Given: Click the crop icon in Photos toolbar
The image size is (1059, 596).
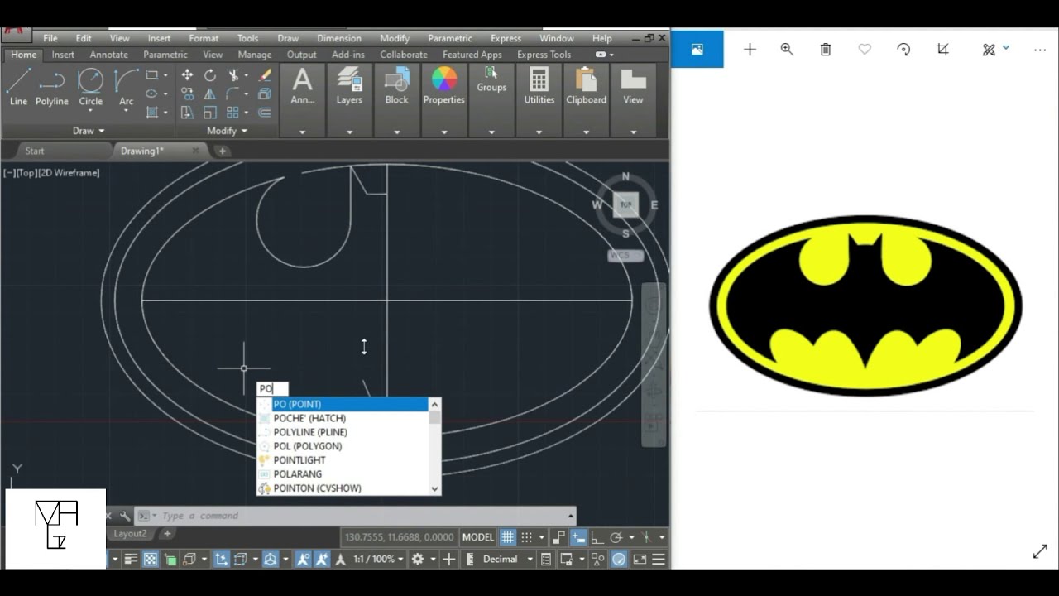Looking at the screenshot, I should click(x=942, y=50).
